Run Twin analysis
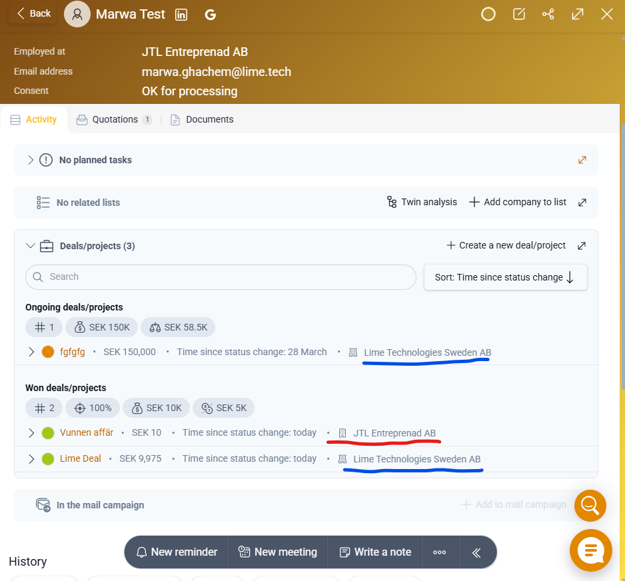 pos(422,202)
